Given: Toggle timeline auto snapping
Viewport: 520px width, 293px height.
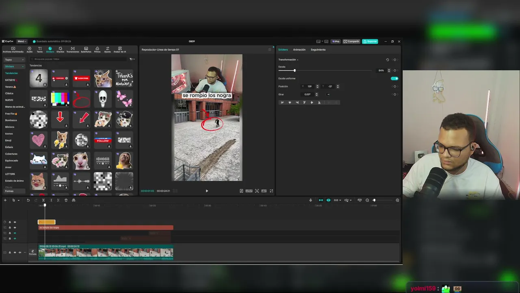Looking at the screenshot, I should click(x=328, y=200).
